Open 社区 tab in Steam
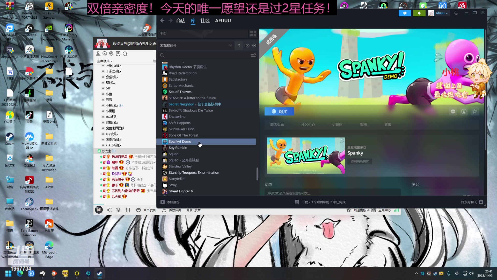The image size is (497, 280). coord(205,20)
